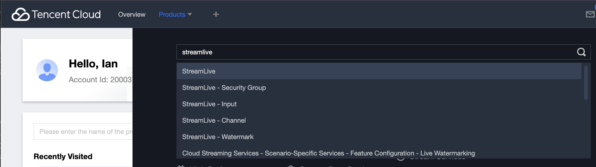Expand the Products dropdown arrow

click(190, 14)
